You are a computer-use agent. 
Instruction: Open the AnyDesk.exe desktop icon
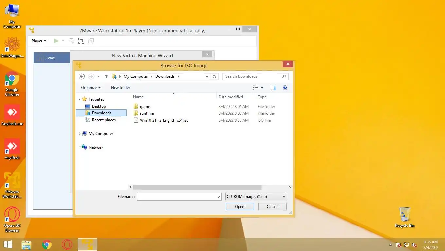[12, 115]
